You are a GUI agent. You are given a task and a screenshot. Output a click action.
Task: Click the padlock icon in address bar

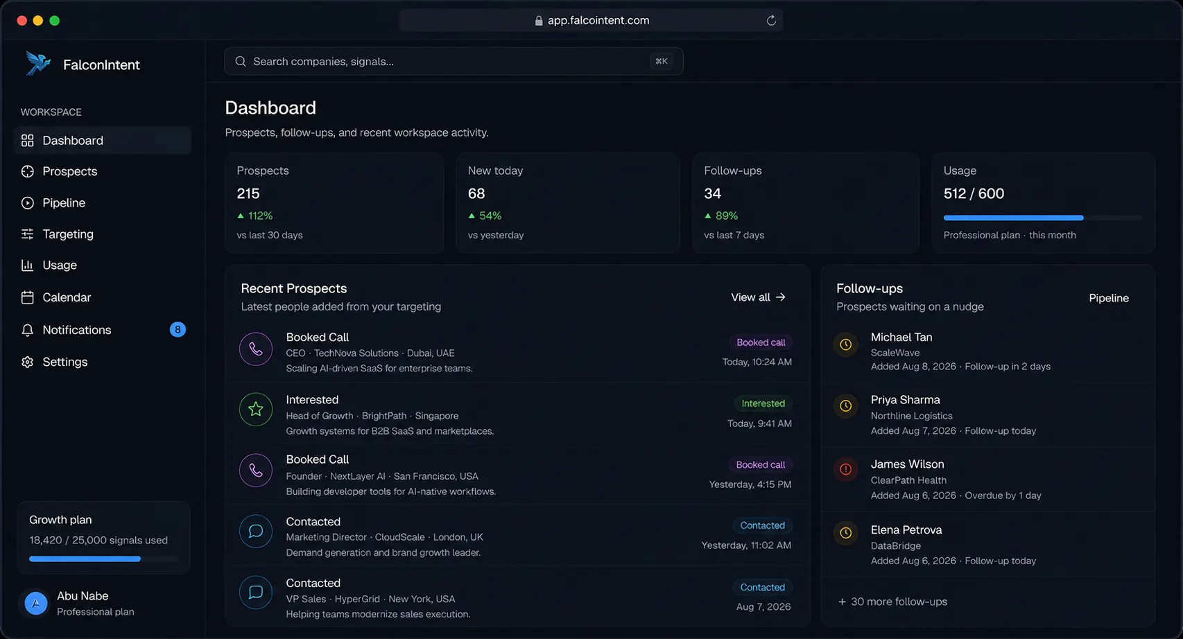[x=539, y=21]
